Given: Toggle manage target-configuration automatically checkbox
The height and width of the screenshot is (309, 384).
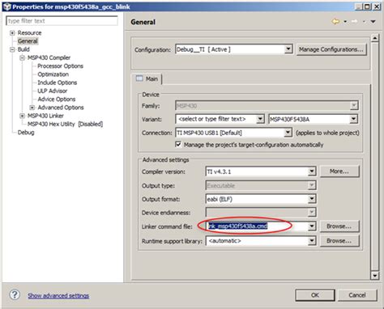Looking at the screenshot, I should (x=178, y=144).
